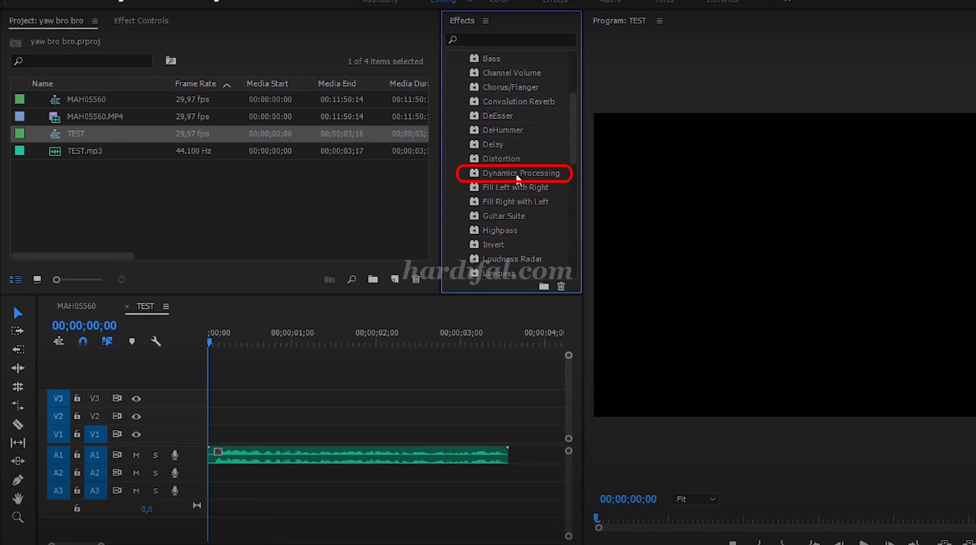Enable voice-over record on A1
This screenshot has width=976, height=545.
(x=175, y=455)
